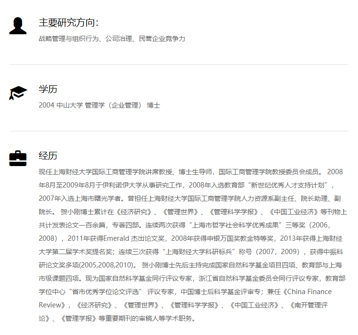The height and width of the screenshot is (335, 358).
Task: Click the research direction line starting 战略管理与组织行为
Action: pyautogui.click(x=112, y=39)
